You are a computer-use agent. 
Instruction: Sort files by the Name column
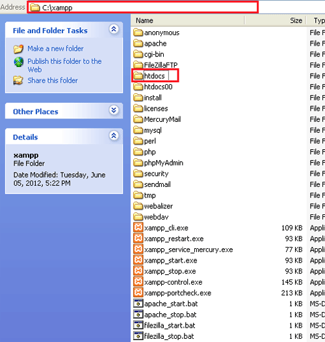pyautogui.click(x=188, y=20)
